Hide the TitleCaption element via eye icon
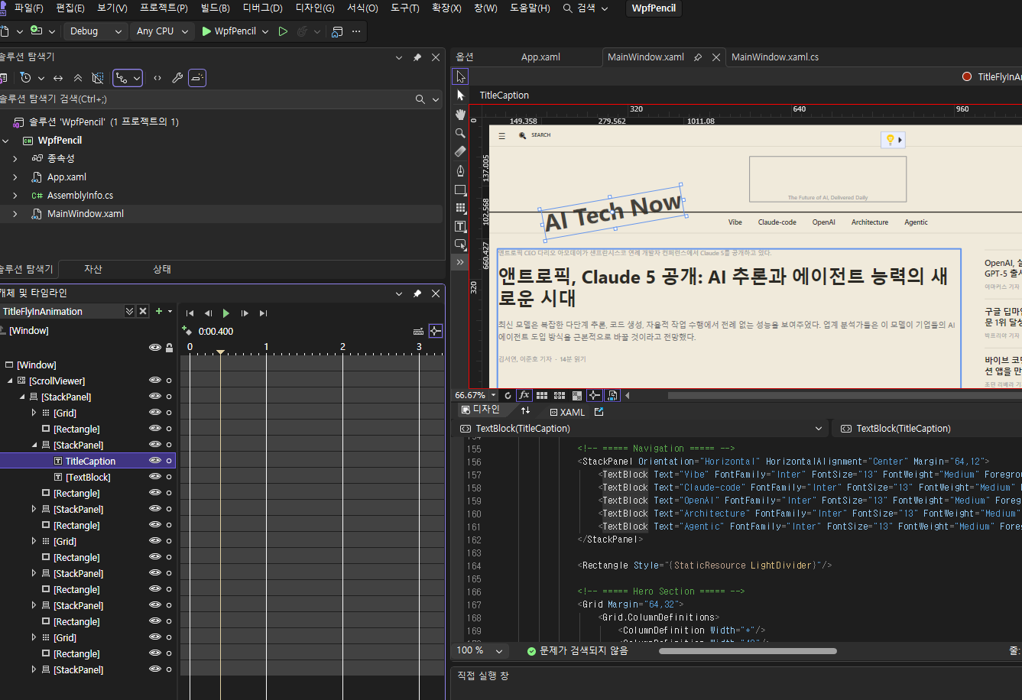 pos(155,461)
